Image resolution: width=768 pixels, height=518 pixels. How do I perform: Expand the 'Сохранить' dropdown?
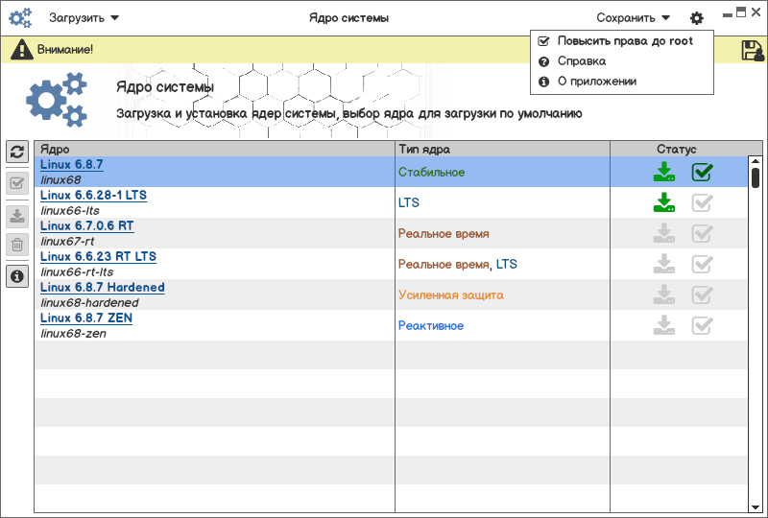[633, 17]
